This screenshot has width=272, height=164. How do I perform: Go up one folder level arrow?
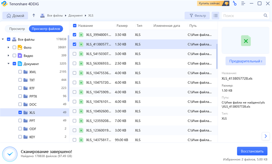pos(34,16)
